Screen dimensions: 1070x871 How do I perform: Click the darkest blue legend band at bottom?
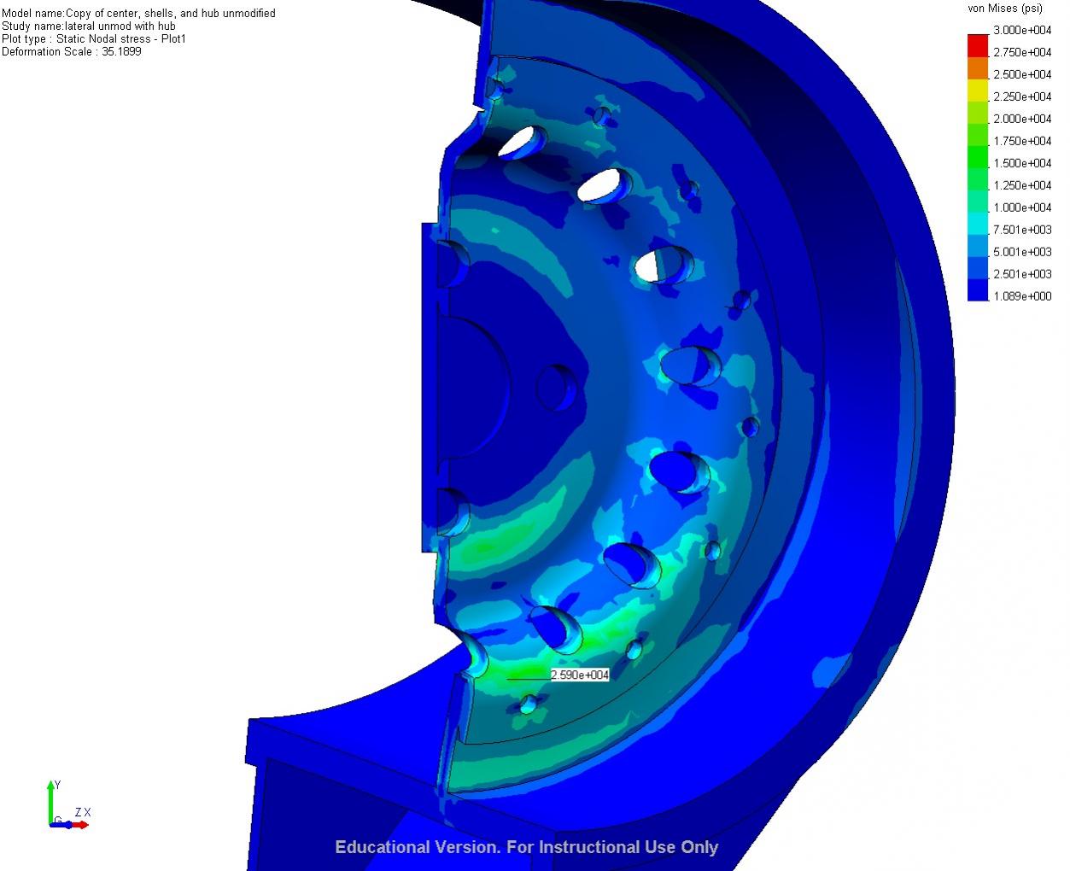(977, 290)
